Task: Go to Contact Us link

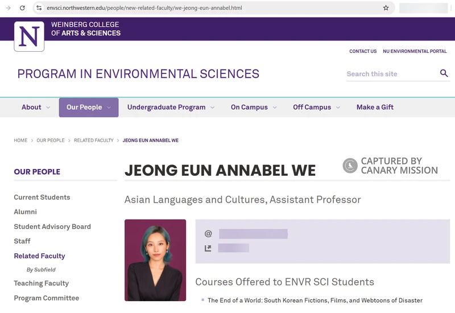Action: 363,51
